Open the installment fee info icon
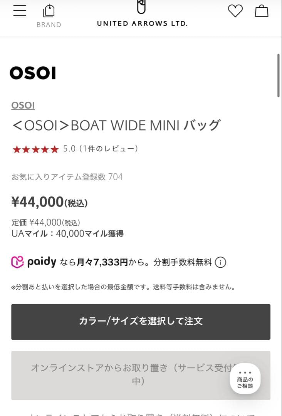Screen dimensions: 282x416 tap(220, 262)
